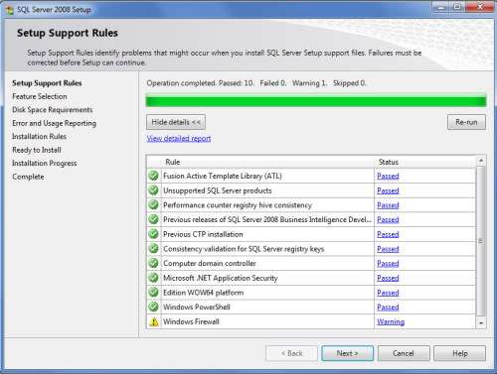Click the rules list scroll down arrow
Image resolution: width=497 pixels, height=374 pixels.
481,322
